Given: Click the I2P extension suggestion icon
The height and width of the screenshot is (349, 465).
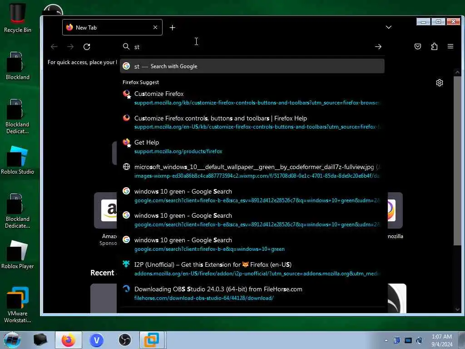Looking at the screenshot, I should click(126, 264).
